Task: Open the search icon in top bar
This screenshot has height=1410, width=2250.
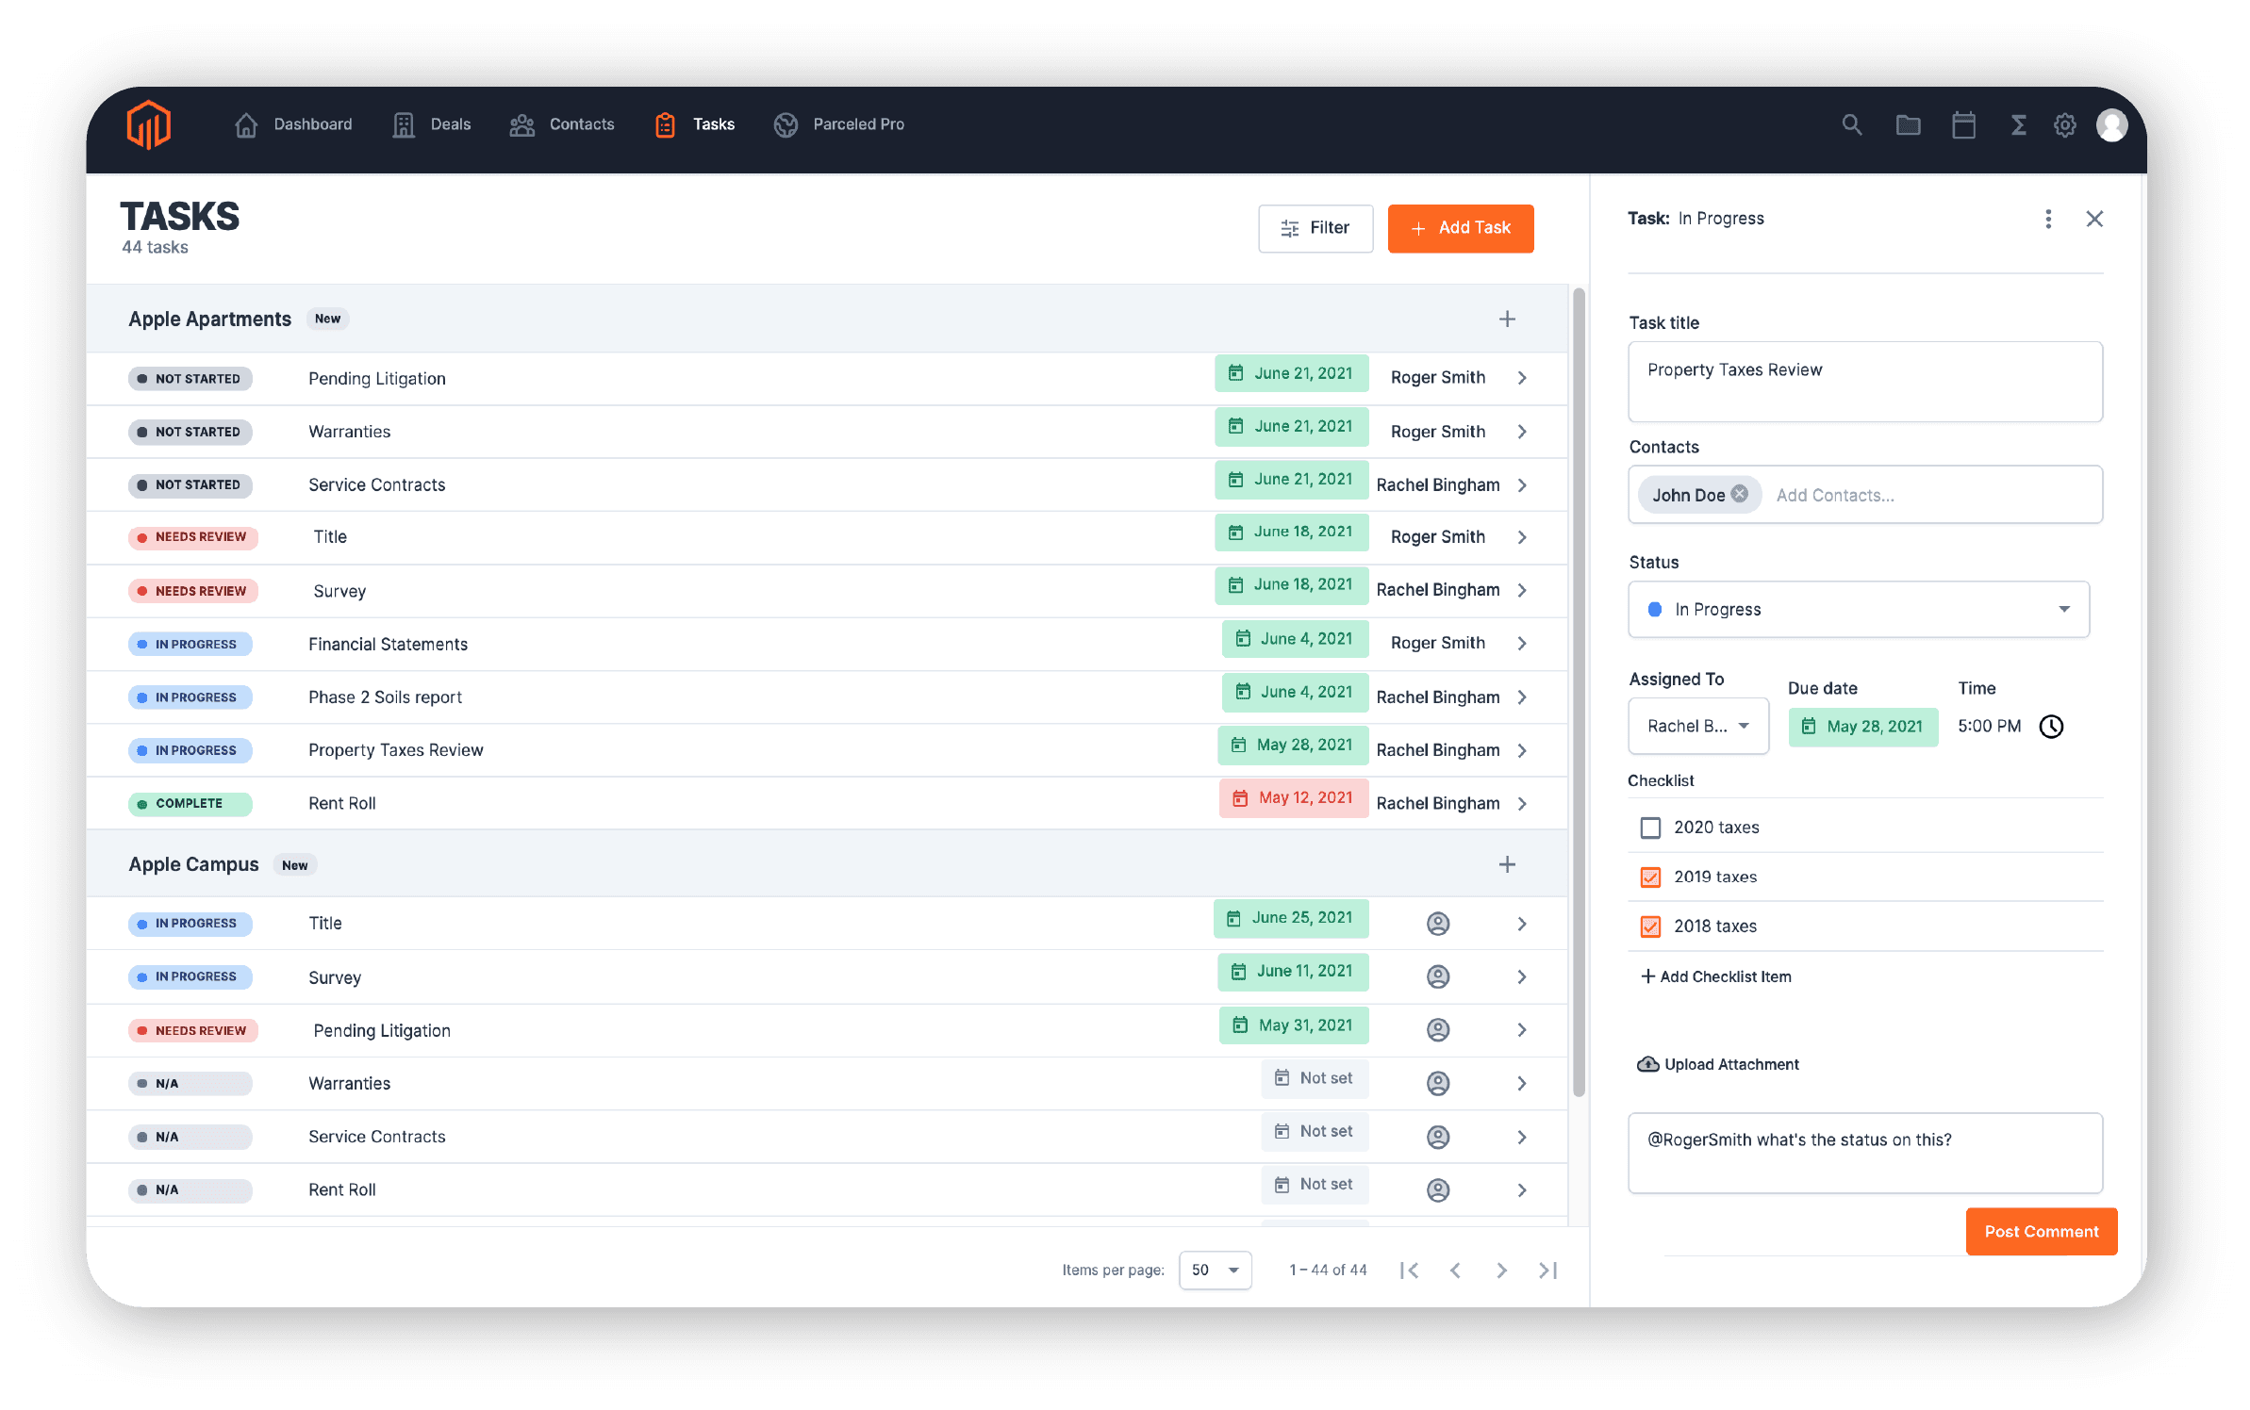Action: 1851,124
